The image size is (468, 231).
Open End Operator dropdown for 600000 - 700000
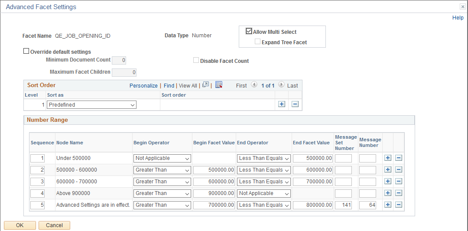coord(264,182)
